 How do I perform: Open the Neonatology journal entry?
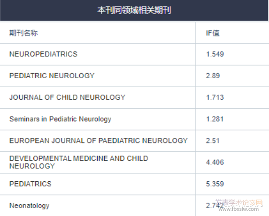pos(29,206)
